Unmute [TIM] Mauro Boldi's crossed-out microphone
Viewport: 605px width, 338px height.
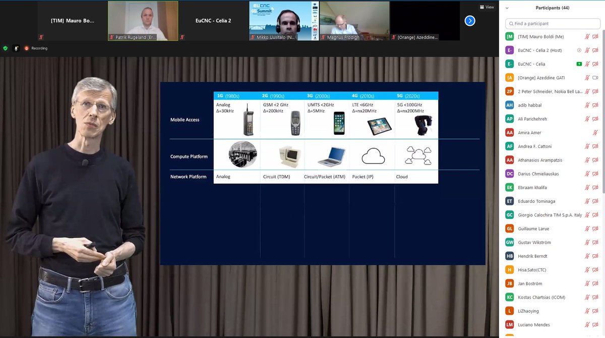tap(586, 36)
